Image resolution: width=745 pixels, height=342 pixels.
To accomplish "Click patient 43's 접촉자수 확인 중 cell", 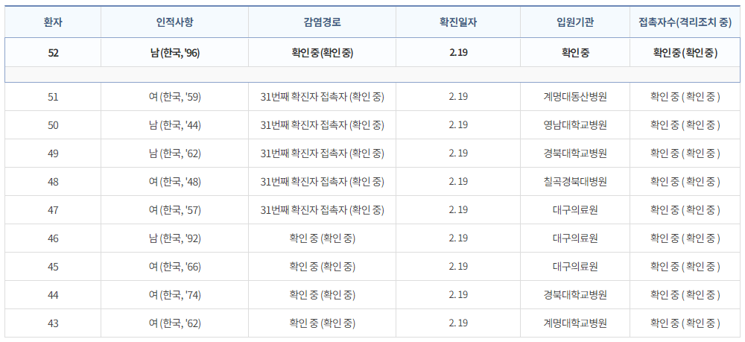I will (685, 323).
